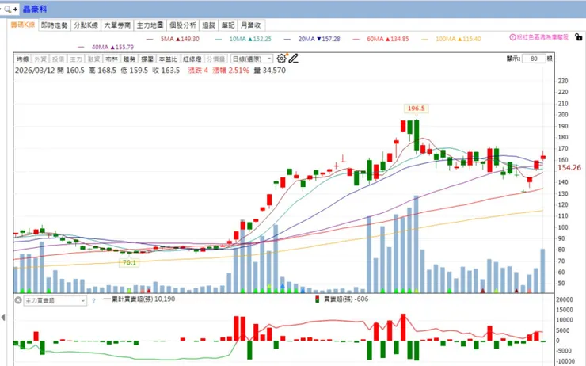Click the 40MA 155.79 legend entry

click(106, 47)
